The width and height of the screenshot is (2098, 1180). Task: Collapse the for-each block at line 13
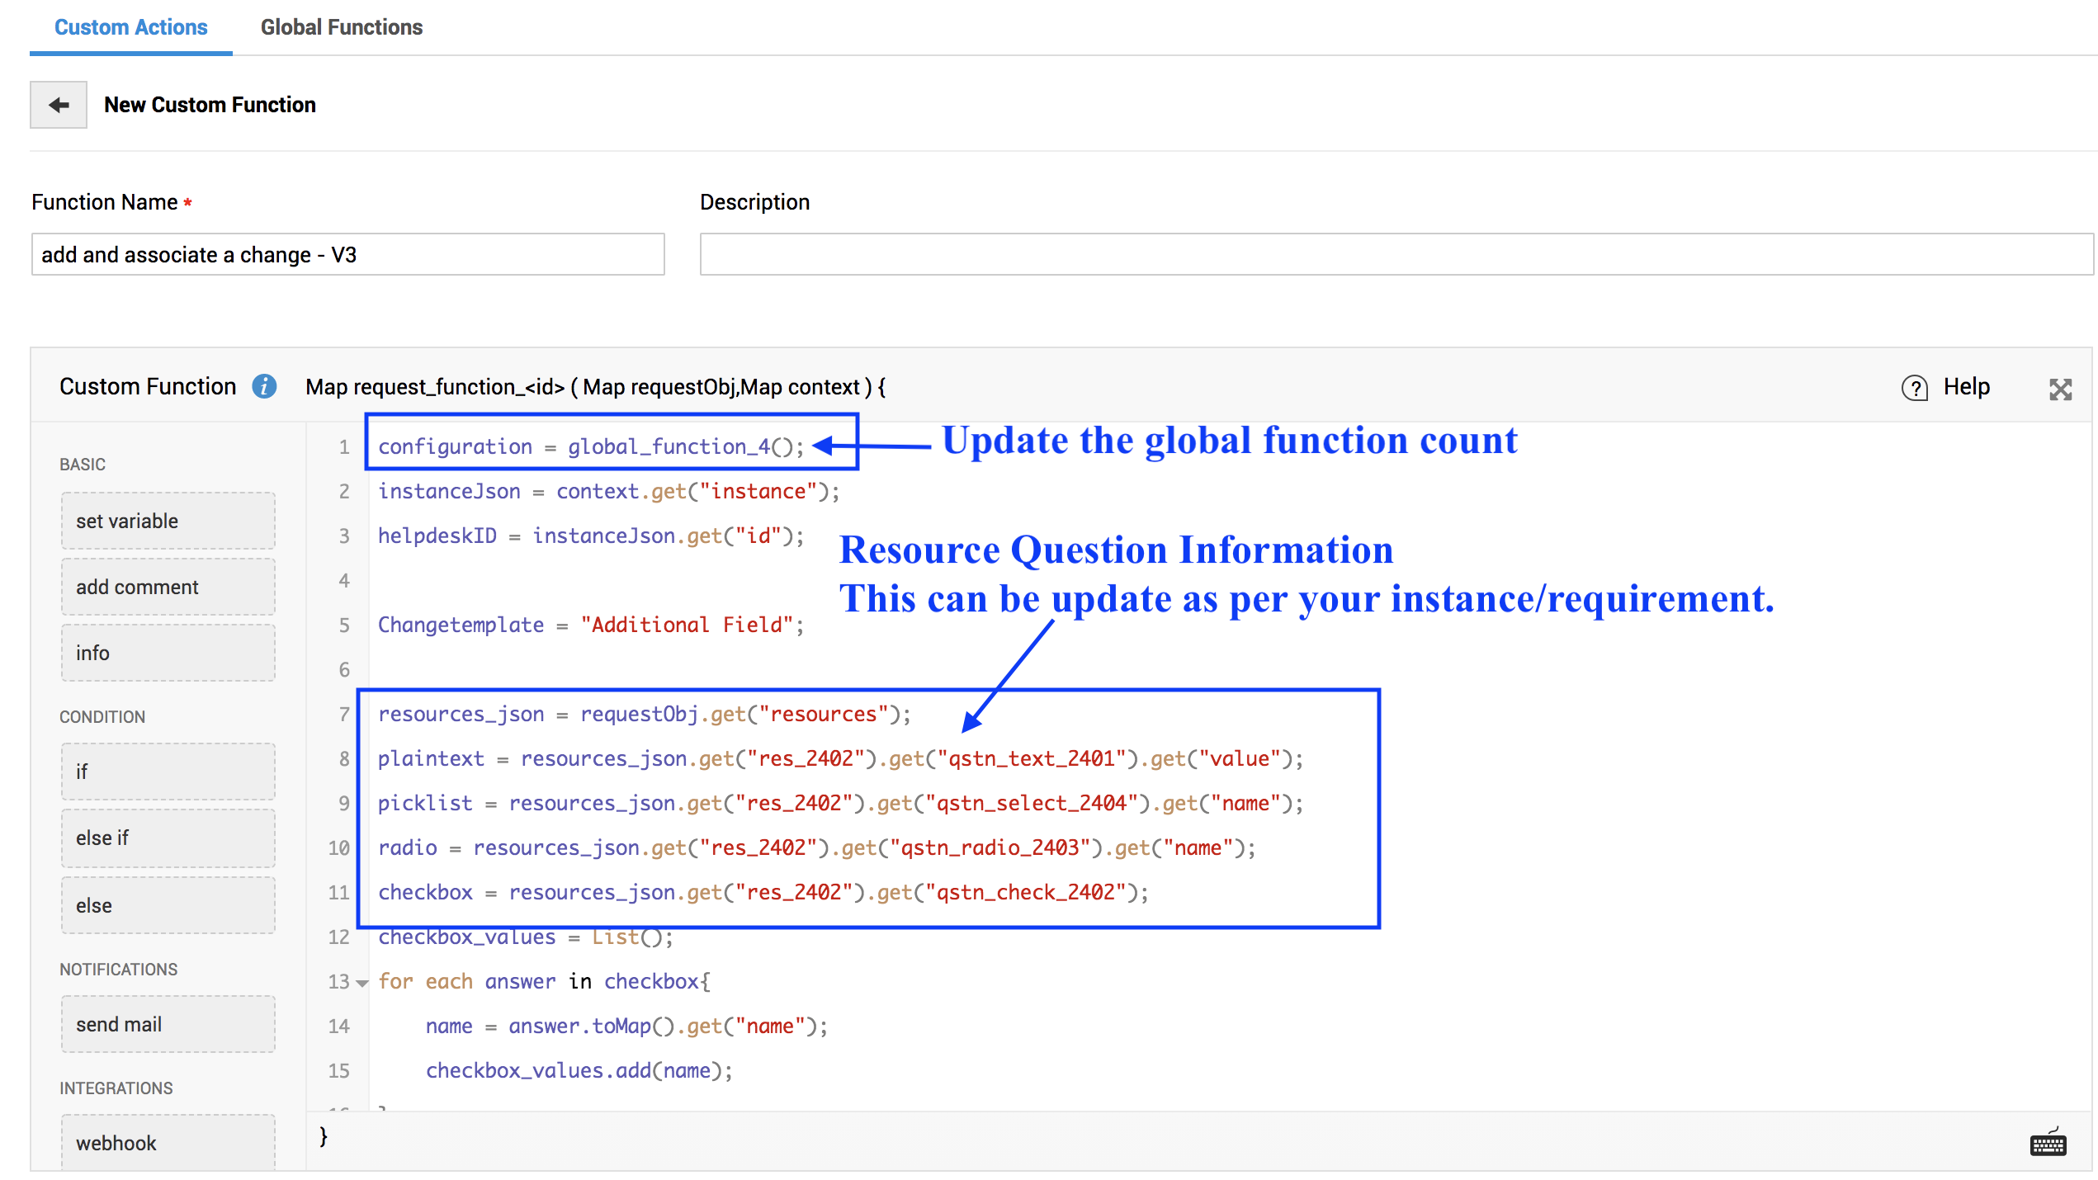point(361,983)
